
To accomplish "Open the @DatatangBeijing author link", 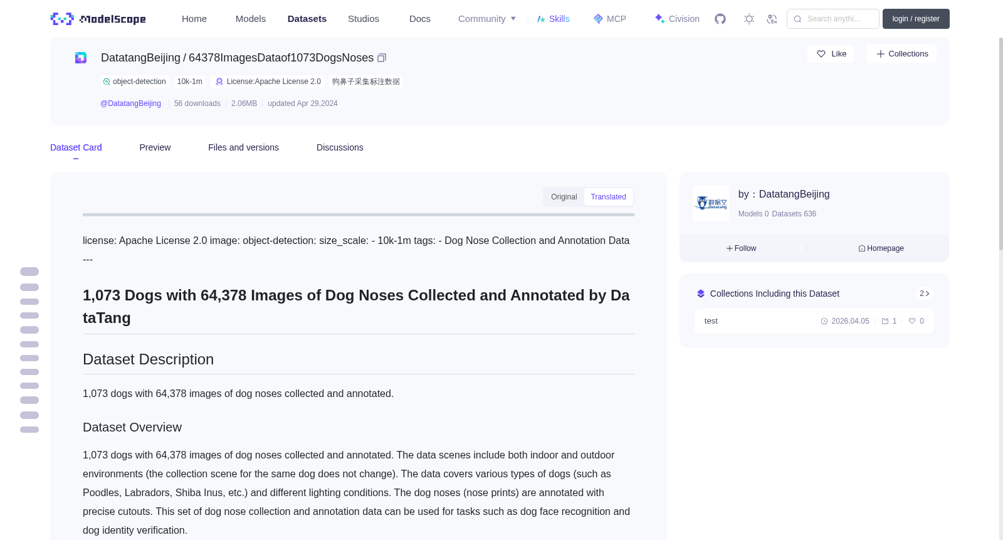I will (130, 103).
